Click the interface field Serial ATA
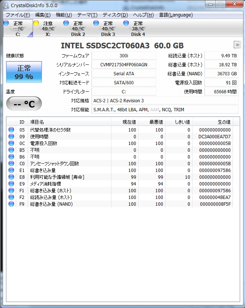The height and width of the screenshot is (308, 245). point(124,74)
